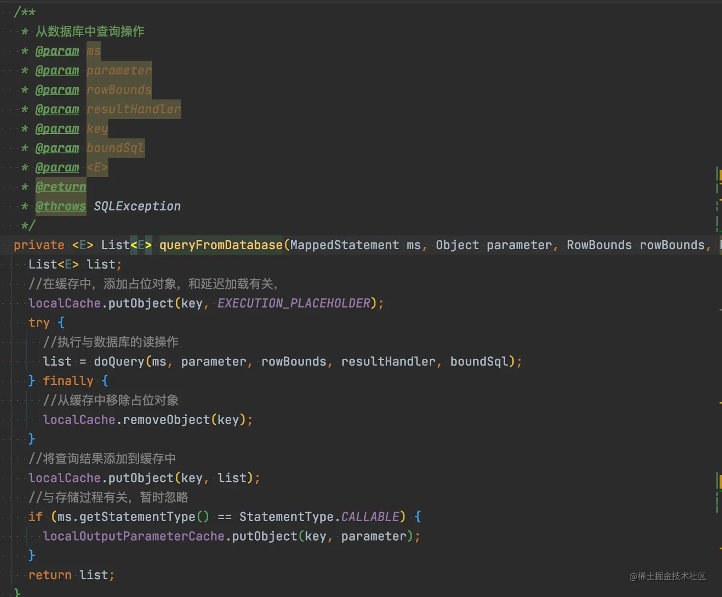Click the List<E> list; declaration line
722x597 pixels.
coord(75,265)
